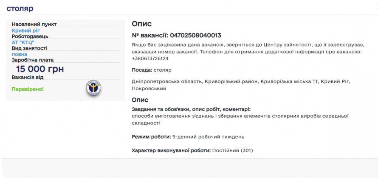378x178 pixels.
Task: Click the second Опис heading above tasks
Action: [x=140, y=100]
